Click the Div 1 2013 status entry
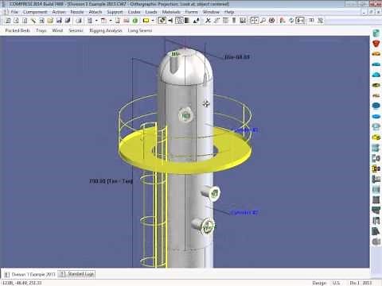Viewport: 382px width, 286px height. [361, 283]
